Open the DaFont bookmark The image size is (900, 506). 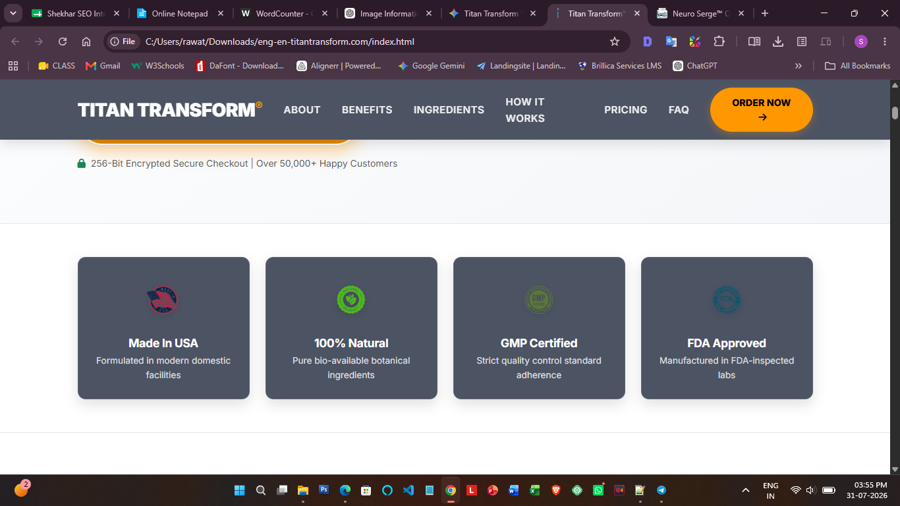pyautogui.click(x=240, y=66)
